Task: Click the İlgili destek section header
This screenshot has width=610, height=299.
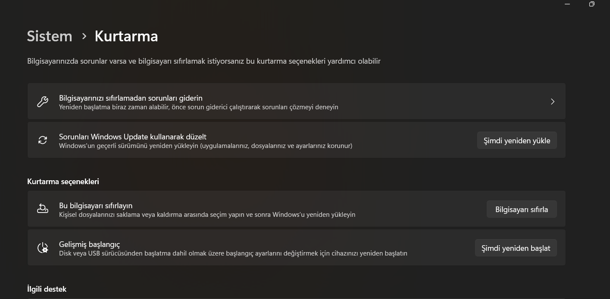Action: (x=47, y=289)
